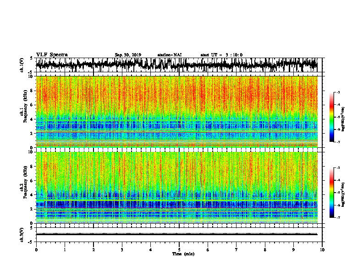Click the "station=NAI" header label
This screenshot has width=363, height=280.
(170, 55)
